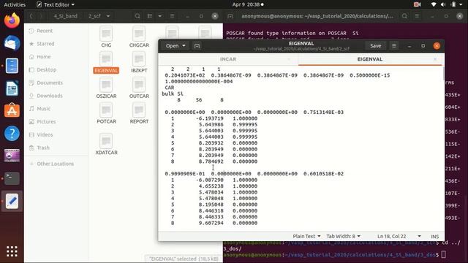Go back in file manager
The height and width of the screenshot is (263, 468).
(x=31, y=16)
